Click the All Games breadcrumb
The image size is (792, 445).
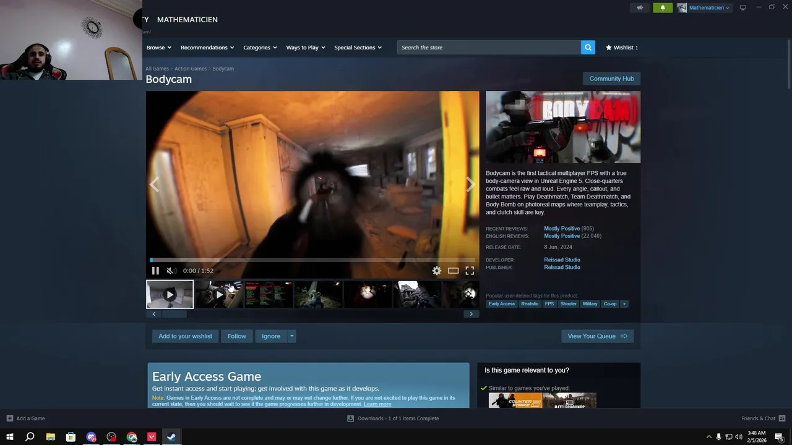[157, 69]
